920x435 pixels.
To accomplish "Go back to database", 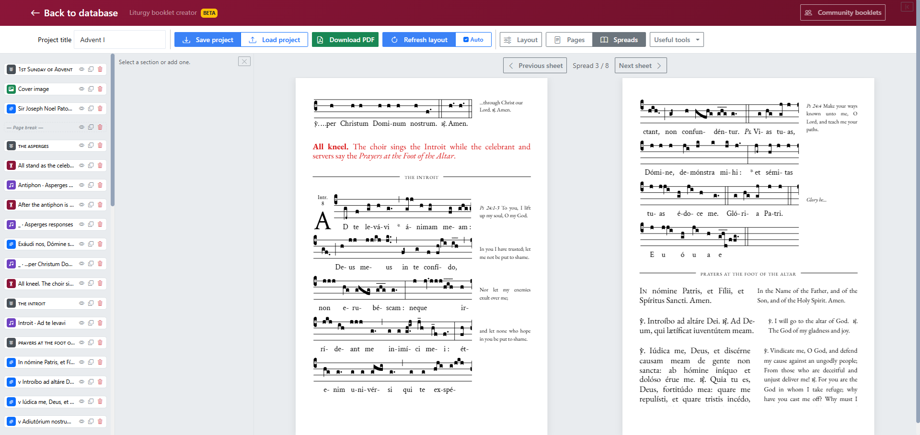I will [x=74, y=13].
